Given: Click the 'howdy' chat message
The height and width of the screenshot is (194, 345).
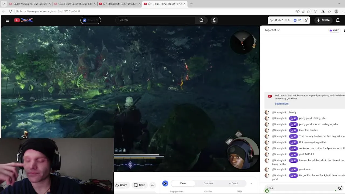Looking at the screenshot, I should click(292, 112).
